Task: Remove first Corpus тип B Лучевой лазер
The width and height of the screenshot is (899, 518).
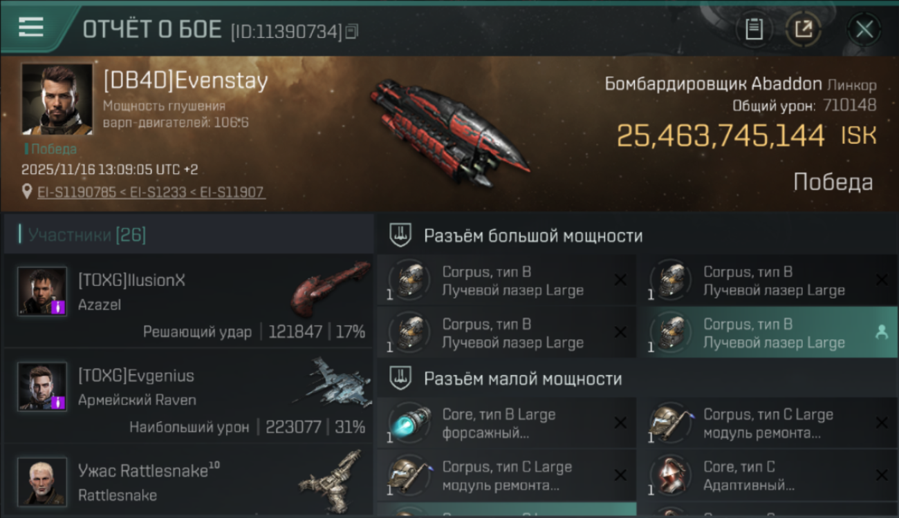Action: (x=620, y=280)
